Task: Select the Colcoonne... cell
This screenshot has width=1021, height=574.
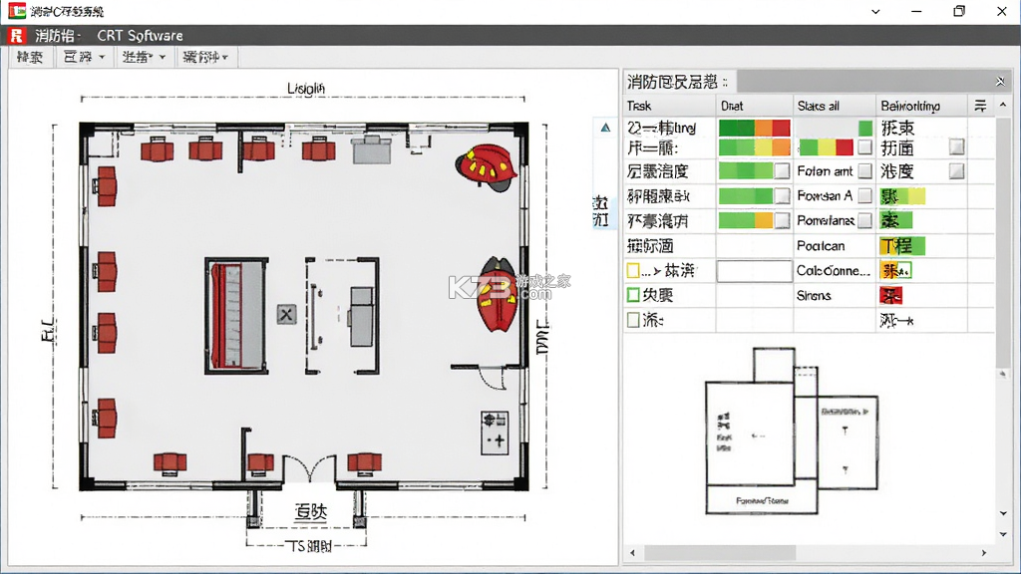Action: click(833, 271)
